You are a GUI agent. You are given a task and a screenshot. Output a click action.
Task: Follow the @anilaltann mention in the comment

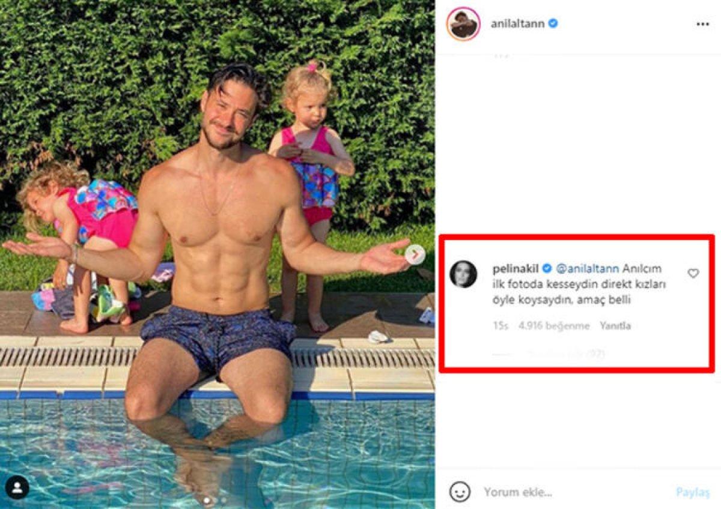(587, 269)
